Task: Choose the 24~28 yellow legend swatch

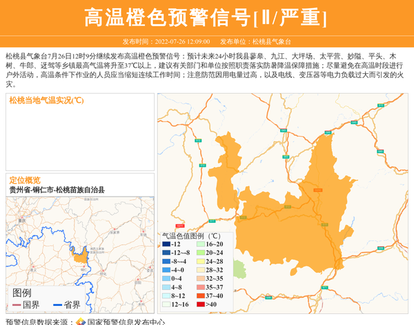Action: point(199,262)
